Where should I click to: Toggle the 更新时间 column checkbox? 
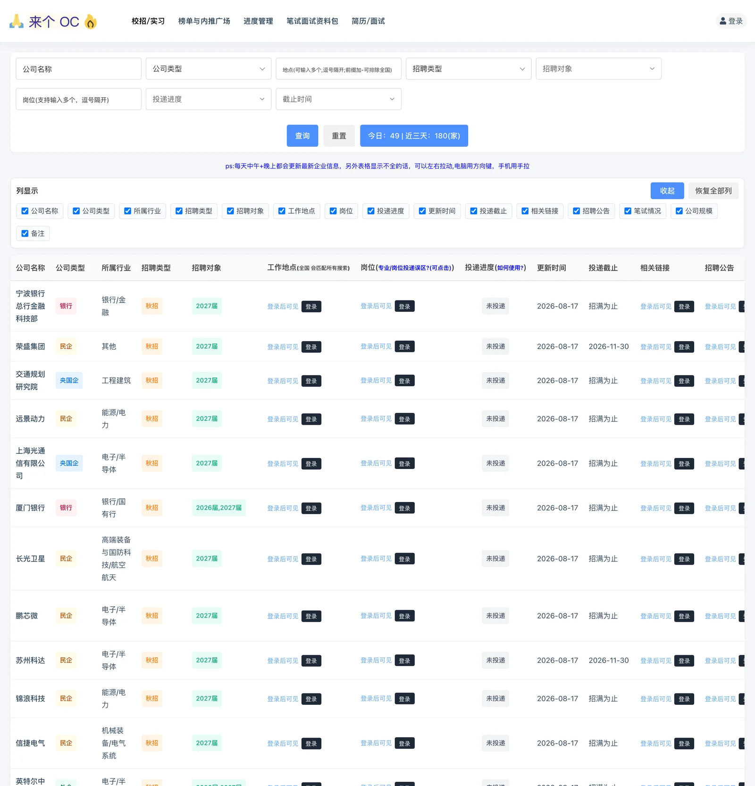pos(422,211)
